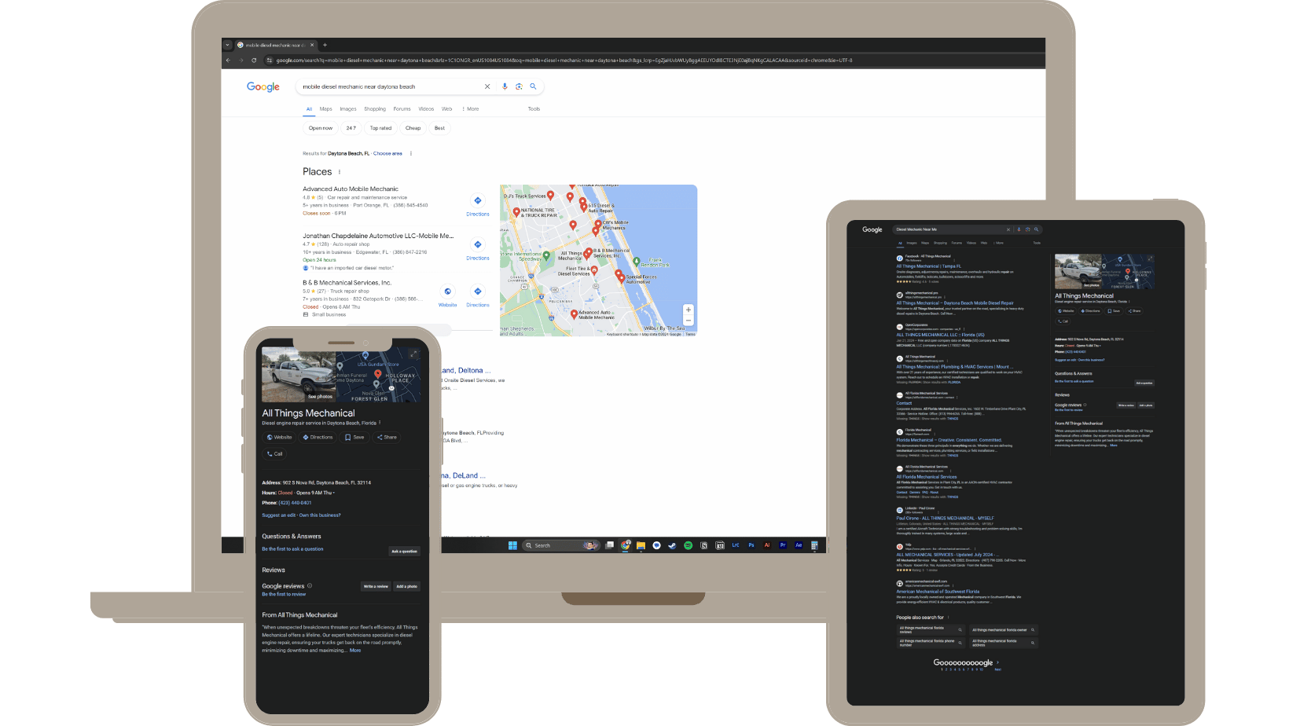The width and height of the screenshot is (1289, 726).
Task: Open a new Chrome tab with plus icon
Action: (x=325, y=45)
